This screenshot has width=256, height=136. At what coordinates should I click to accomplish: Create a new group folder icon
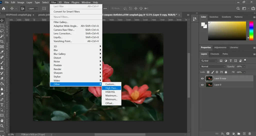239,134
